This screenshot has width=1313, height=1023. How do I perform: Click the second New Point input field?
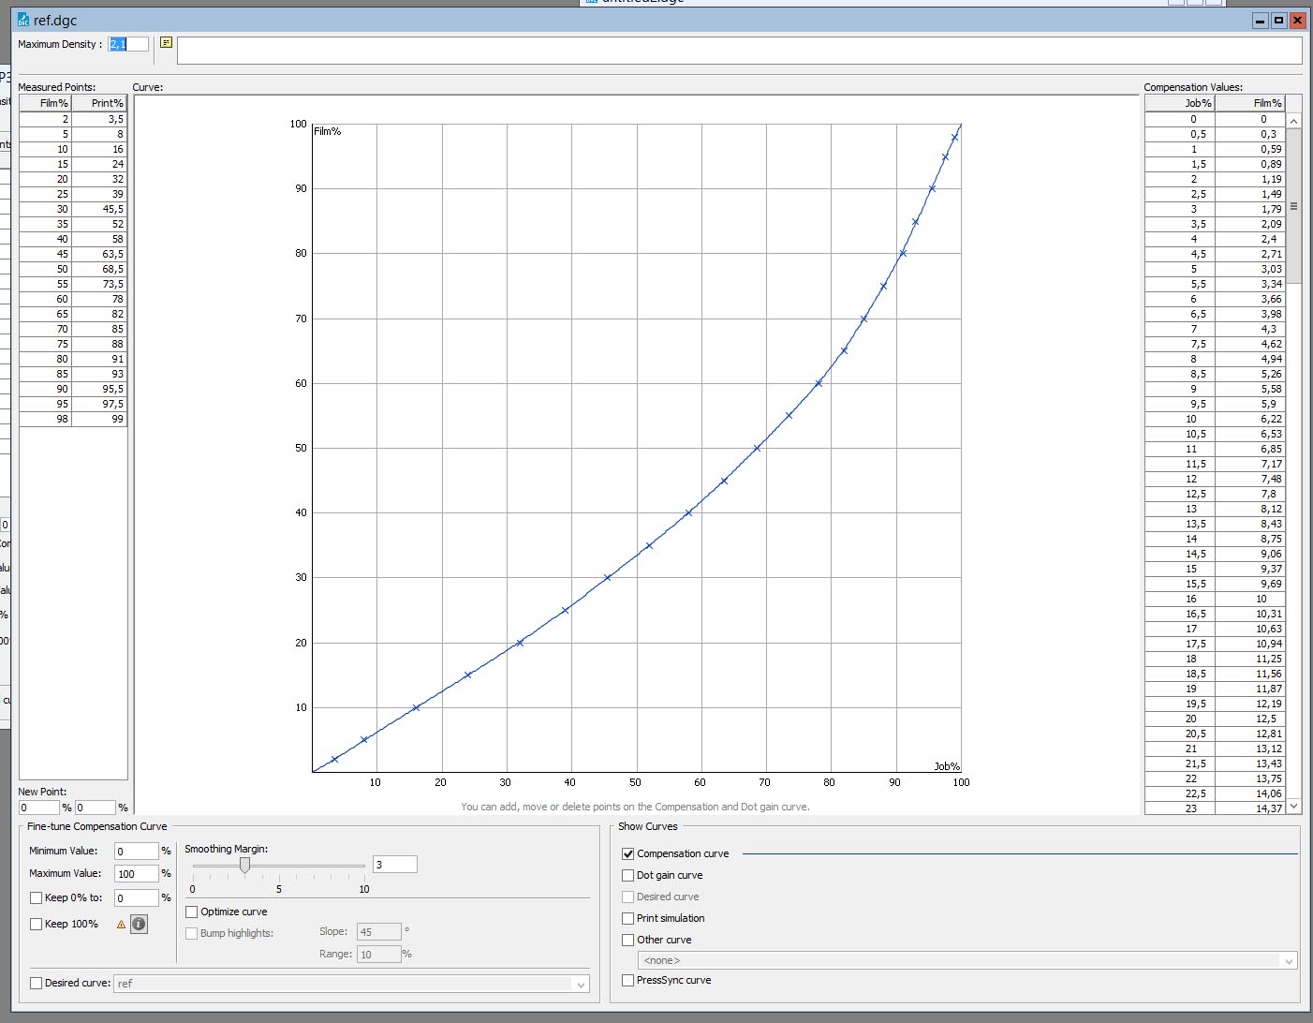[96, 808]
